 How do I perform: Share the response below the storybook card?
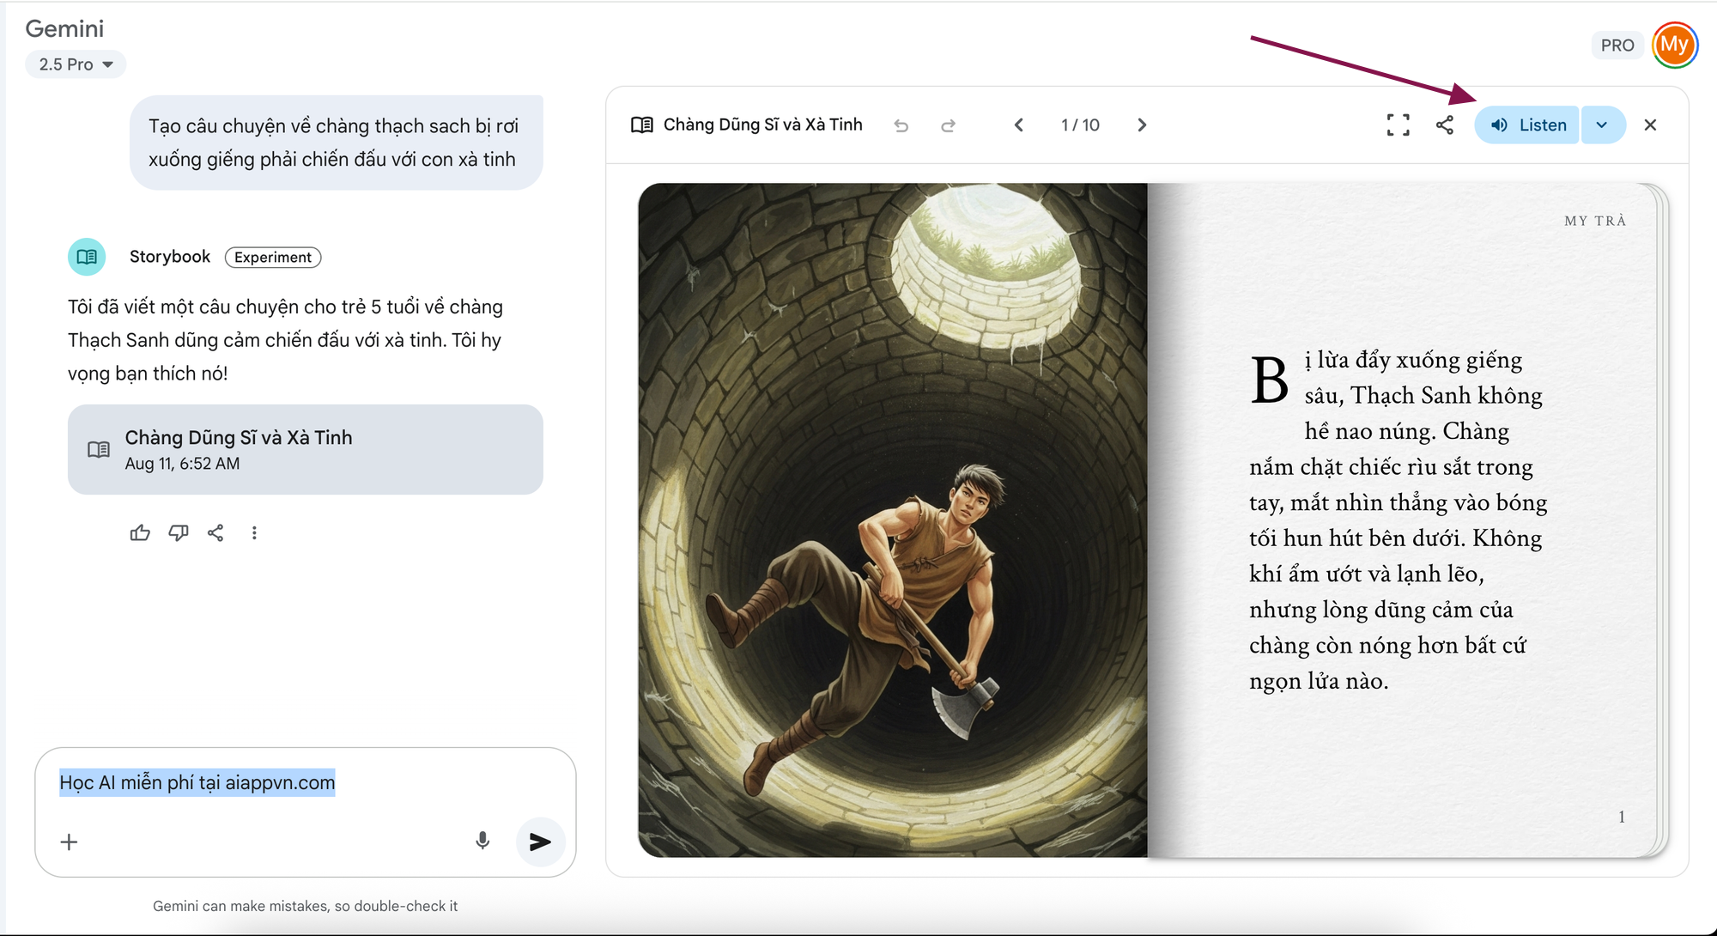click(215, 533)
